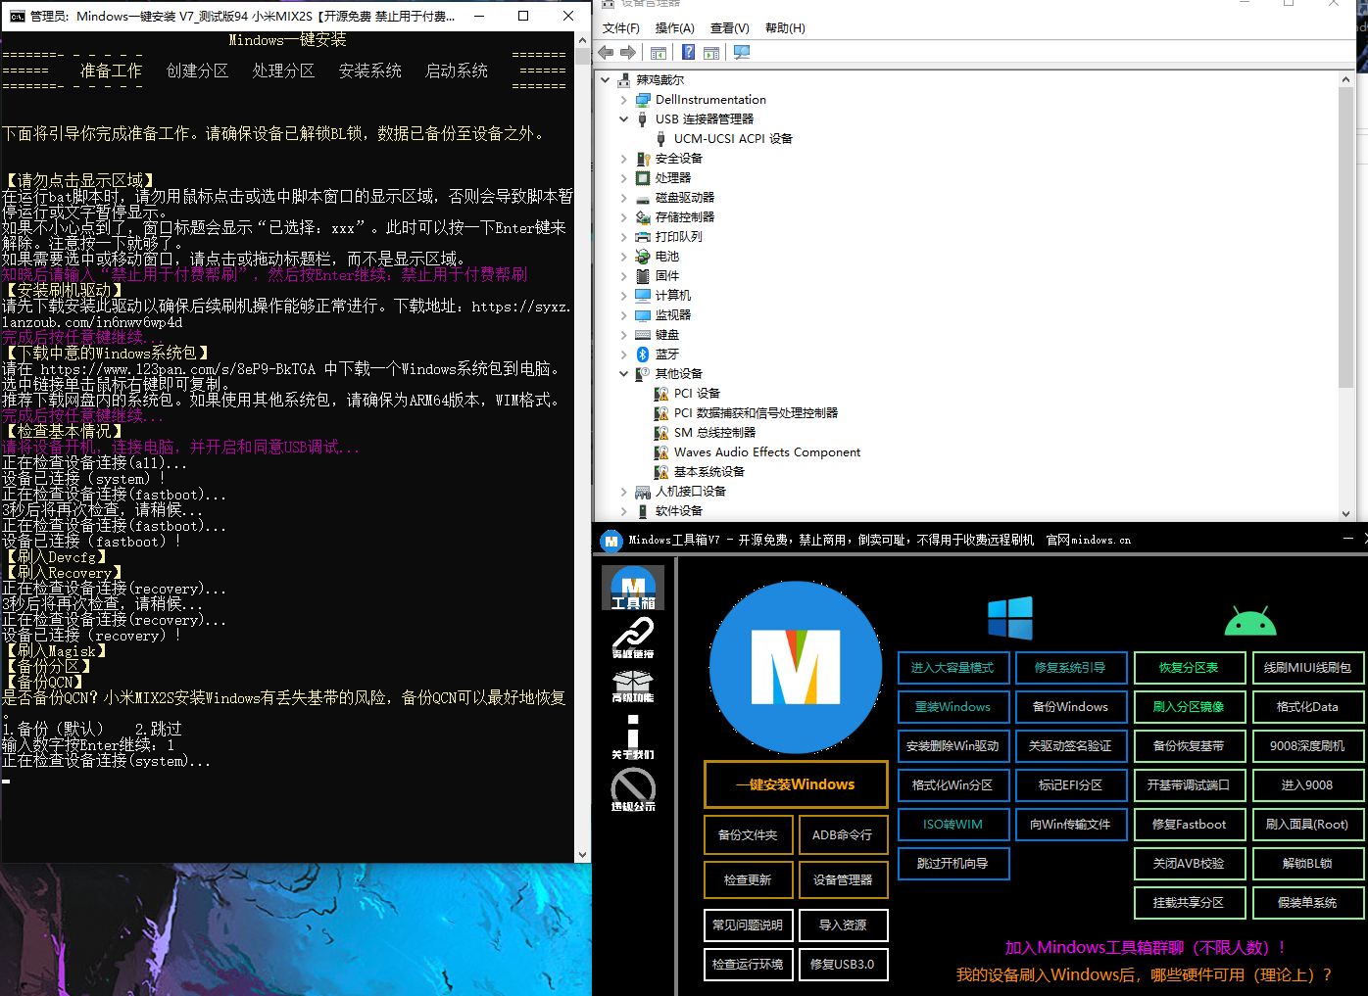This screenshot has width=1368, height=996.
Task: Select the 电池 battery device icon
Action: point(643,256)
